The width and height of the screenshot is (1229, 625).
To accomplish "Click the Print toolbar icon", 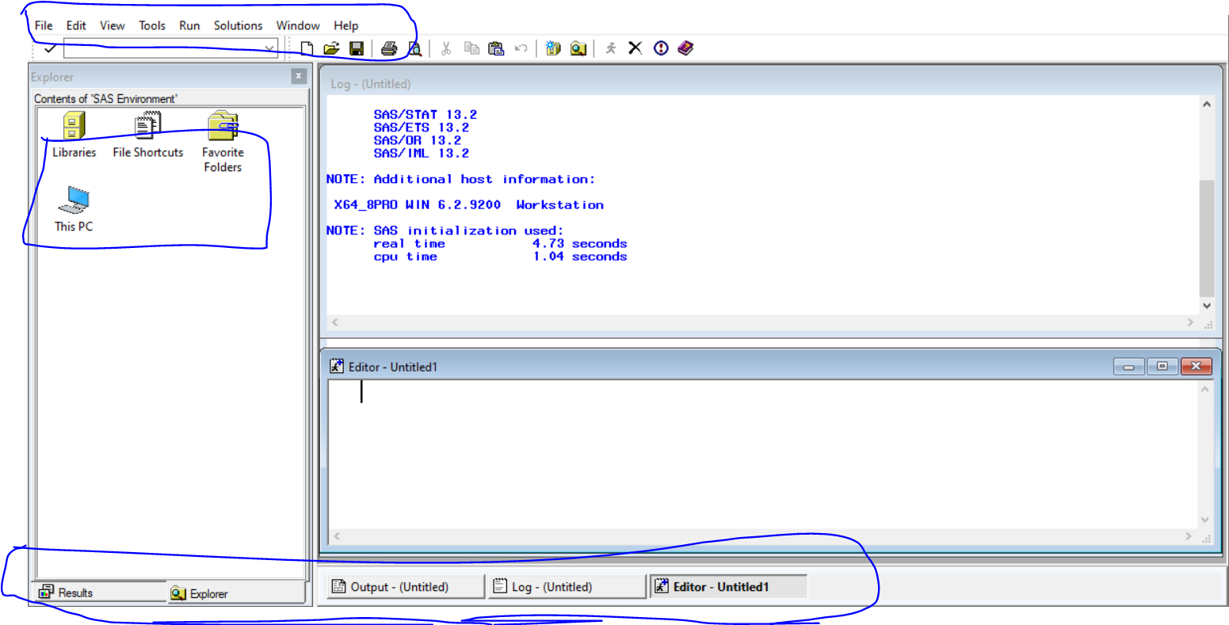I will click(389, 49).
